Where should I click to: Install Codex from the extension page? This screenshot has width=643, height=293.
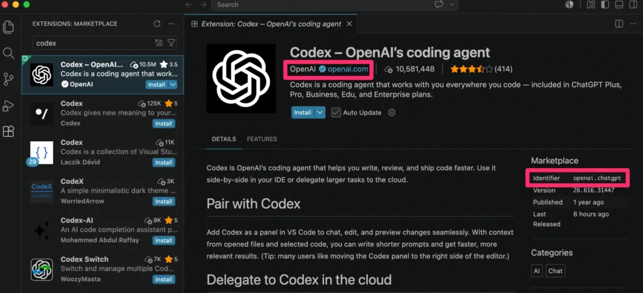coord(303,112)
